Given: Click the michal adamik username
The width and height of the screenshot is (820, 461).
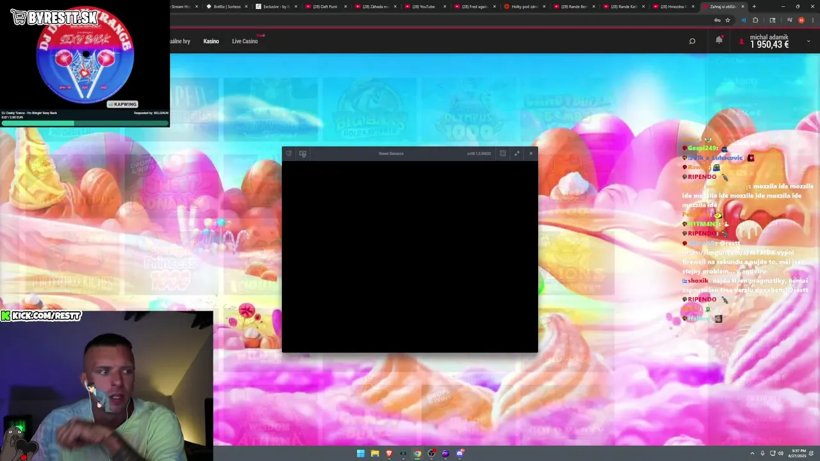Looking at the screenshot, I should tap(769, 37).
